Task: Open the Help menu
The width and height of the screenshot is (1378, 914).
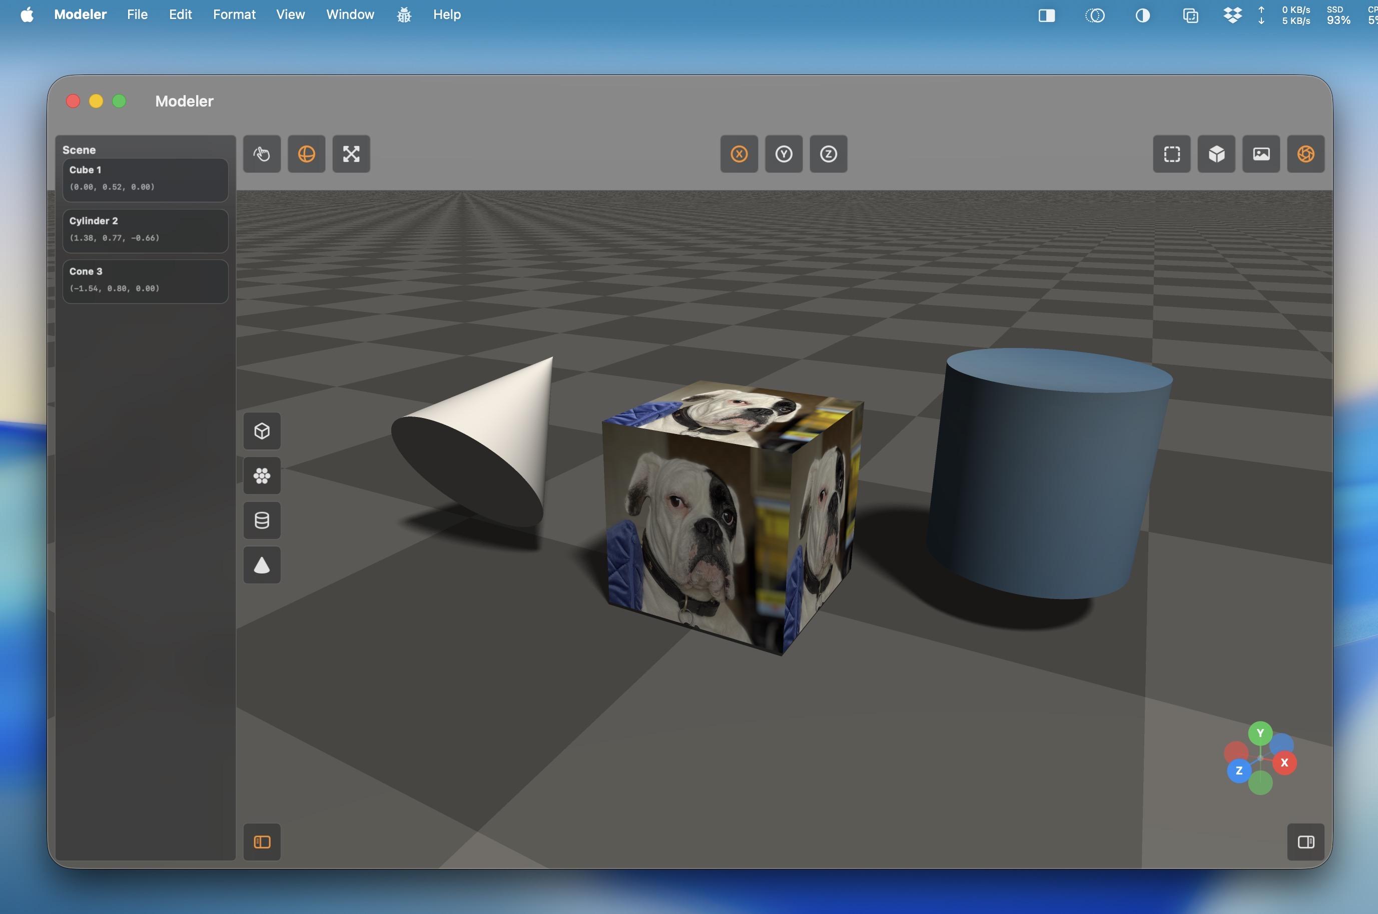Action: point(447,14)
